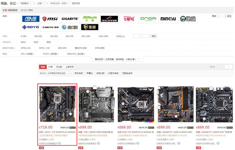The image size is (235, 150).
Task: Click the 确定 price range button
Action: (154, 36)
